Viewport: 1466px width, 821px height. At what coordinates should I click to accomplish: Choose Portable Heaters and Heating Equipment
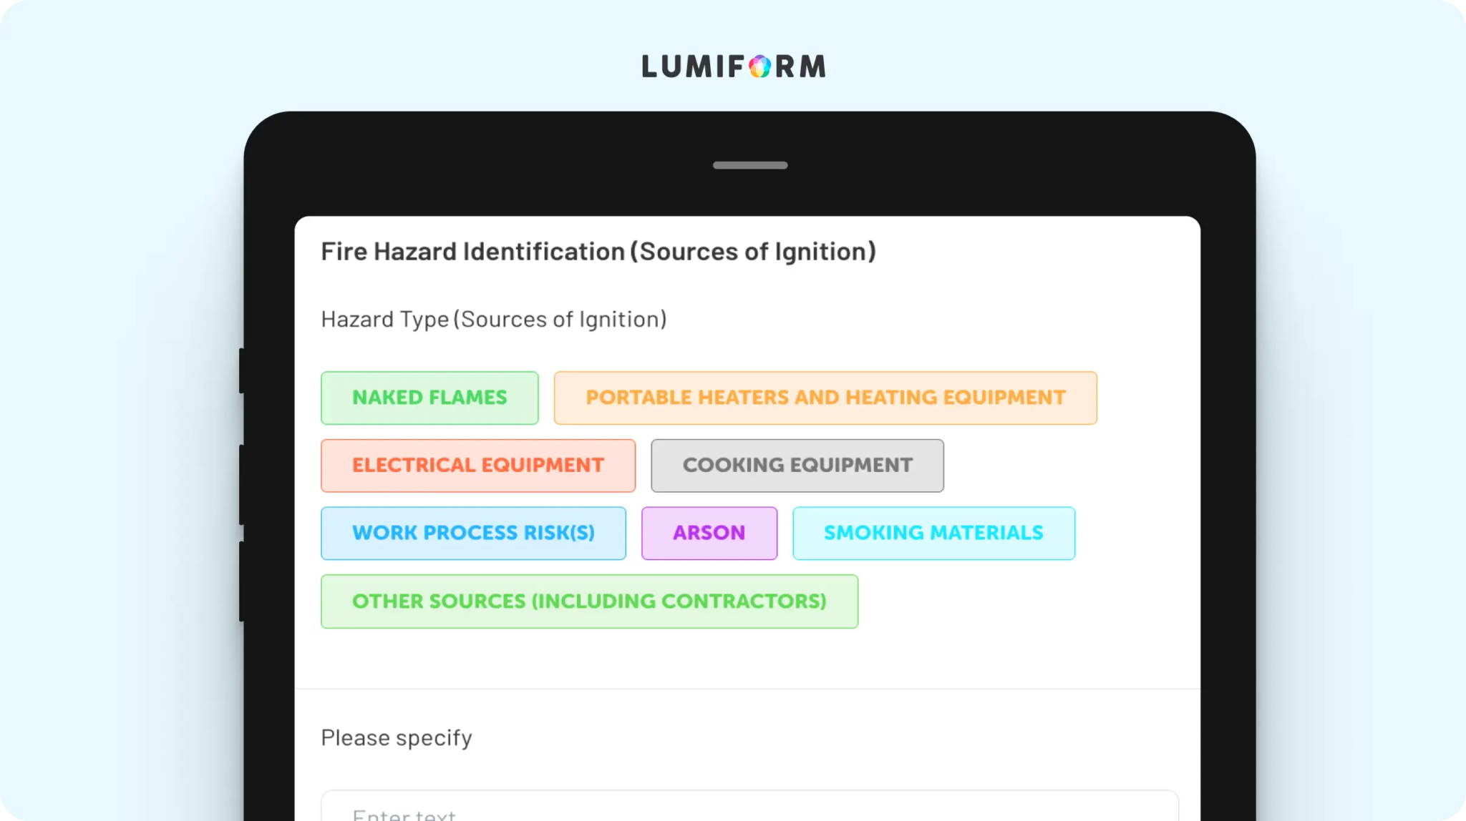pos(825,398)
